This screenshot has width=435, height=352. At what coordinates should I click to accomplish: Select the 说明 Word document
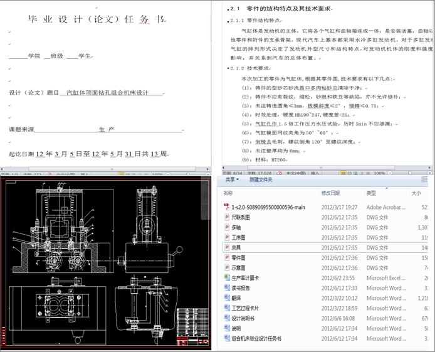232,328
